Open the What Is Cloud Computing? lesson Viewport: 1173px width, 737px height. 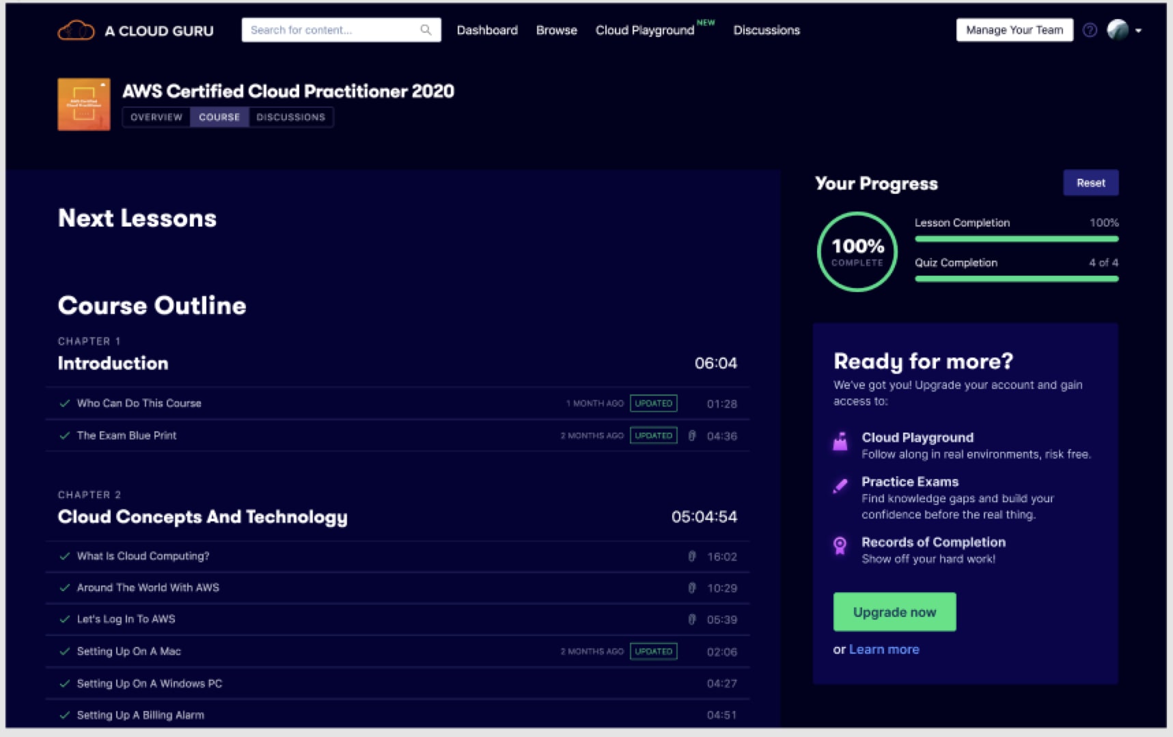click(x=398, y=556)
